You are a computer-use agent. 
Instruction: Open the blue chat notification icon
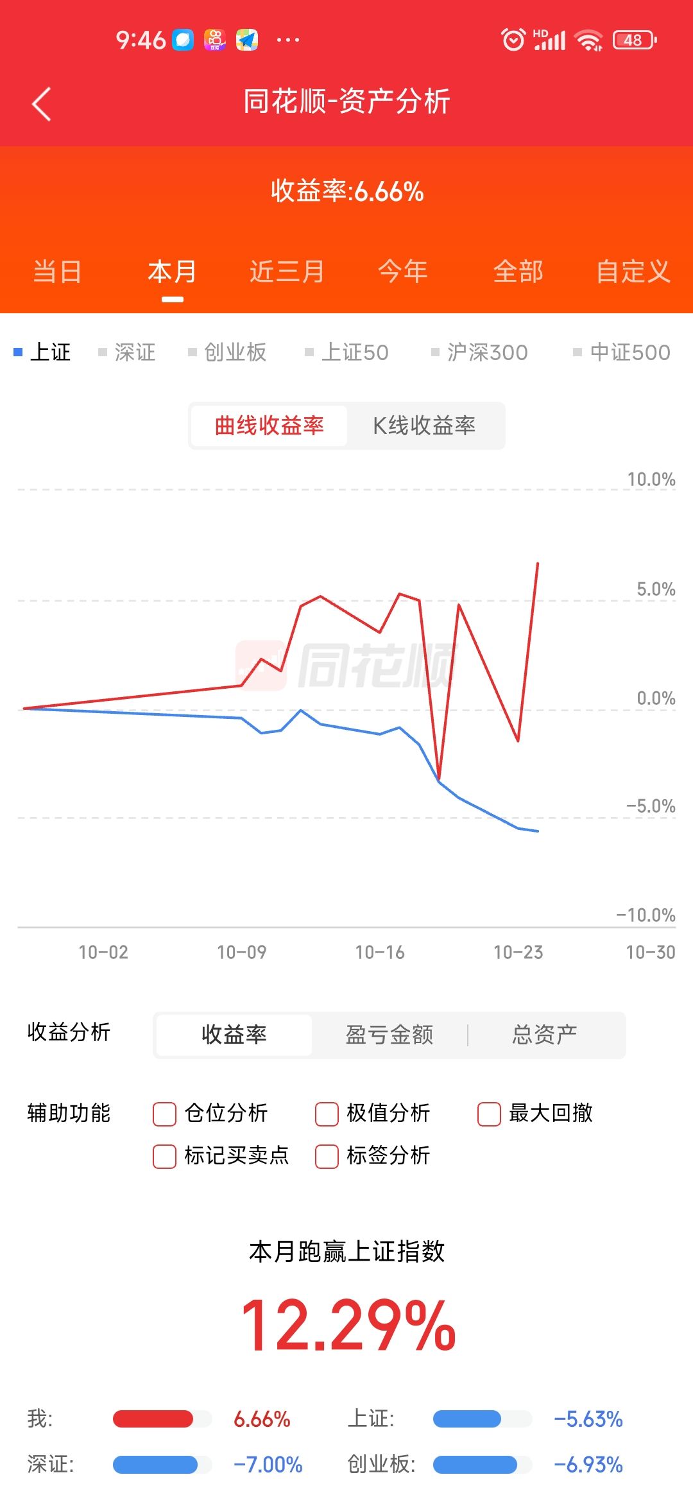tap(183, 40)
